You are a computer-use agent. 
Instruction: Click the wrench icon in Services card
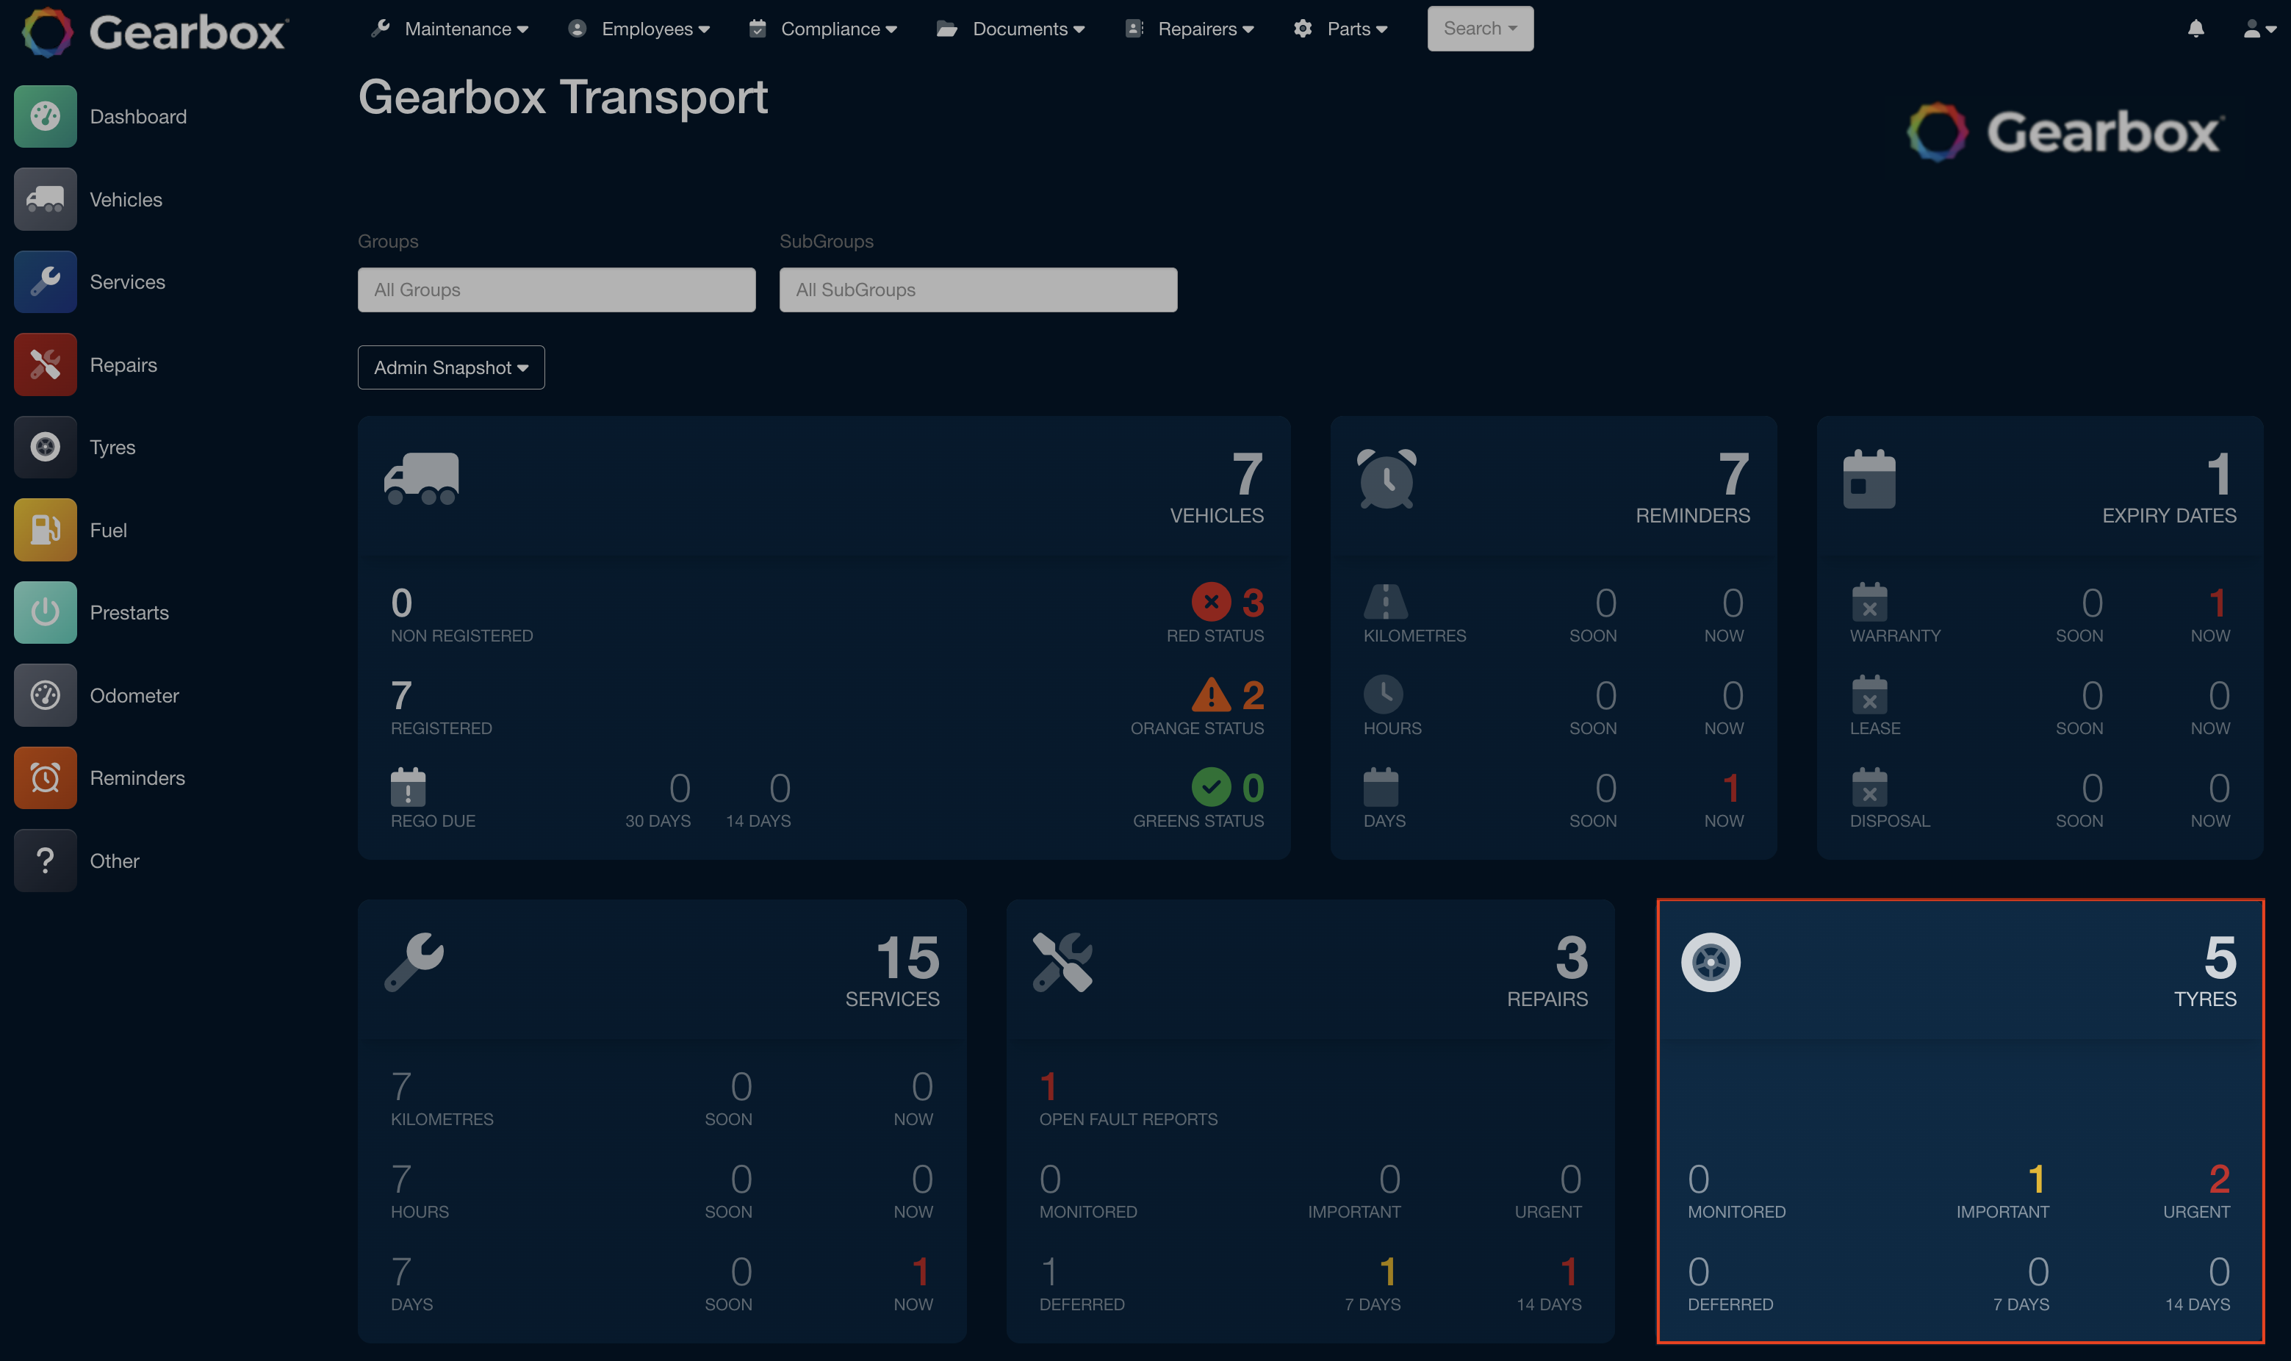pos(414,962)
